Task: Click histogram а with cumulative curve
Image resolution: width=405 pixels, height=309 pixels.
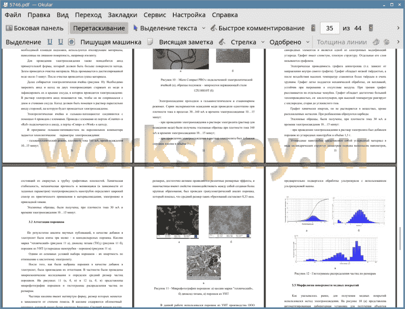Action: point(307,211)
